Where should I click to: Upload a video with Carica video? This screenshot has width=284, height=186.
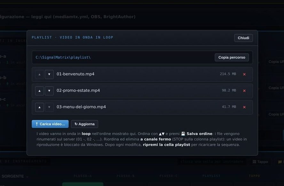click(50, 124)
